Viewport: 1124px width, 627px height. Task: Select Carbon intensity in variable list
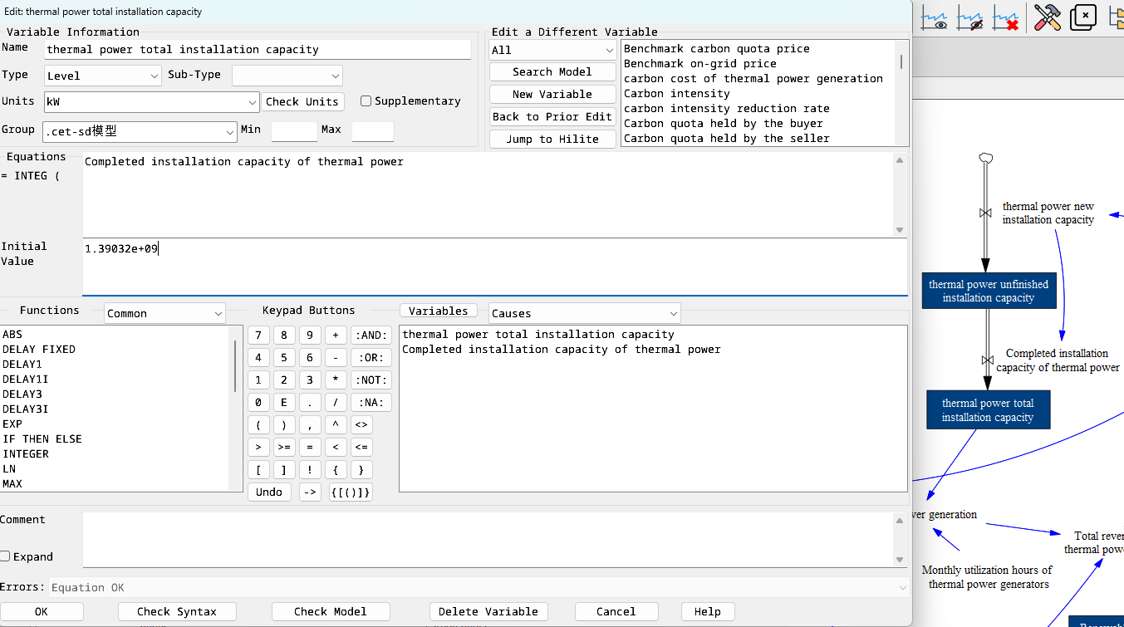tap(676, 94)
